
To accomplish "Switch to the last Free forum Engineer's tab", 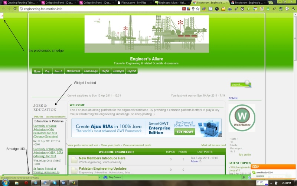I will tap(248, 3).
